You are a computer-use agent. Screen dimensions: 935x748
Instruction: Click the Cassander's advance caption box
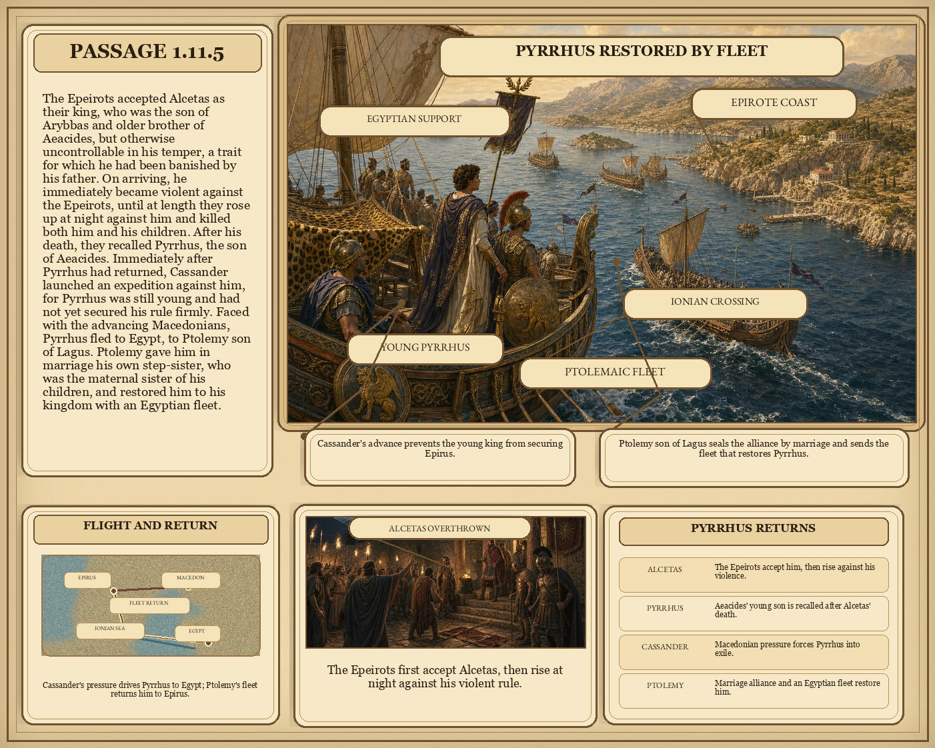[440, 457]
